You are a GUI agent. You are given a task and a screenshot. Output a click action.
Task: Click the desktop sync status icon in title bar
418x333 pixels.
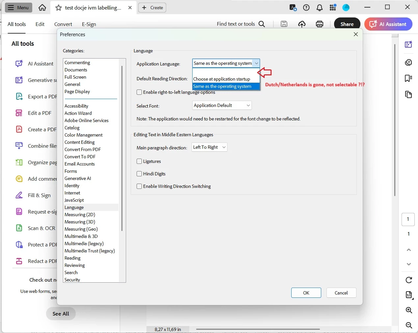[x=293, y=8]
